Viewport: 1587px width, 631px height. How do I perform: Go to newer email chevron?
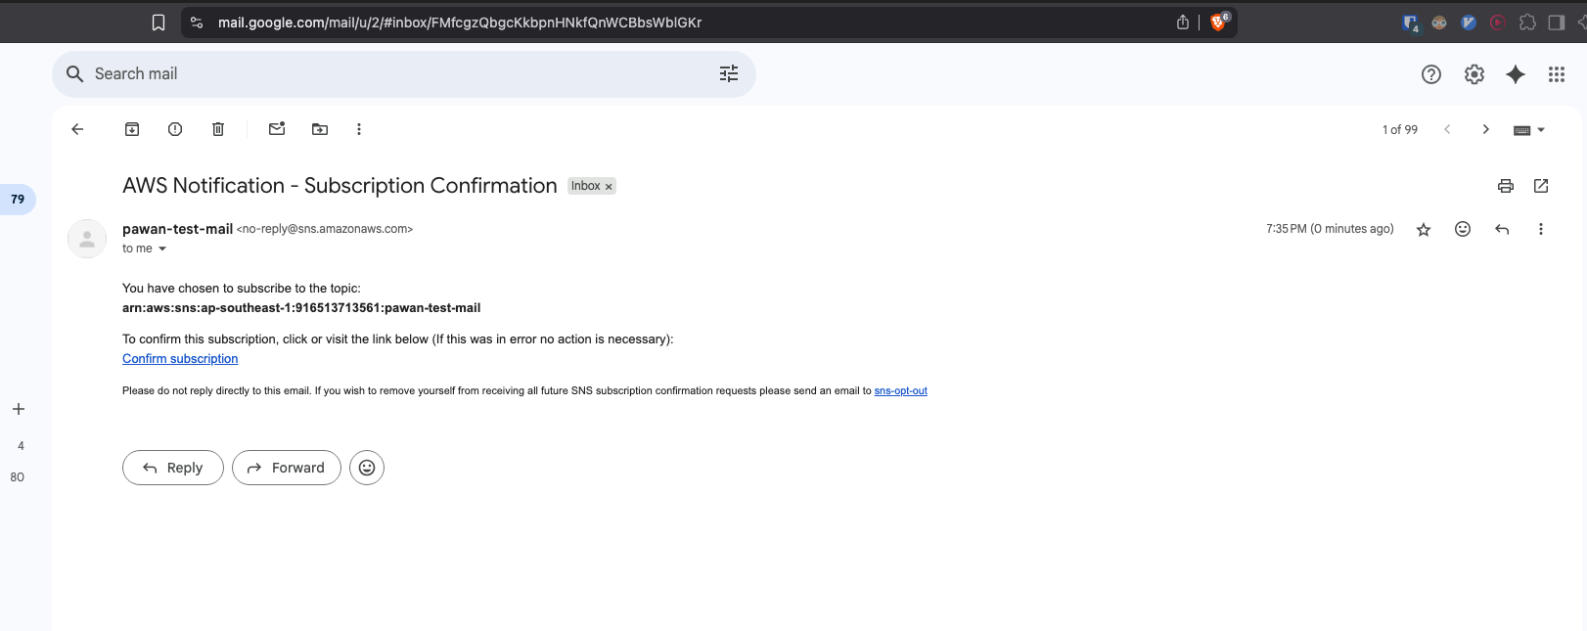pos(1447,129)
